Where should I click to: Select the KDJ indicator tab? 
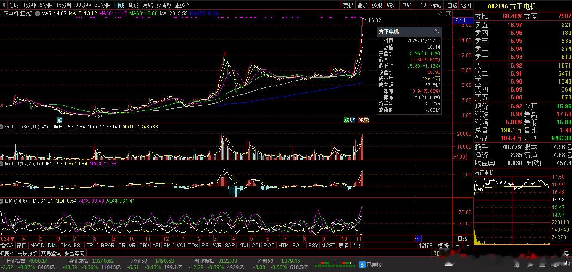[243, 246]
